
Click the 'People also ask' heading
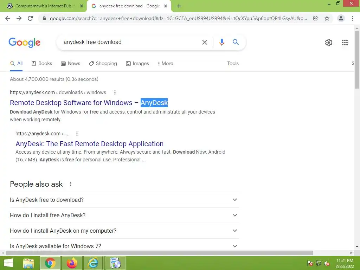(x=36, y=184)
